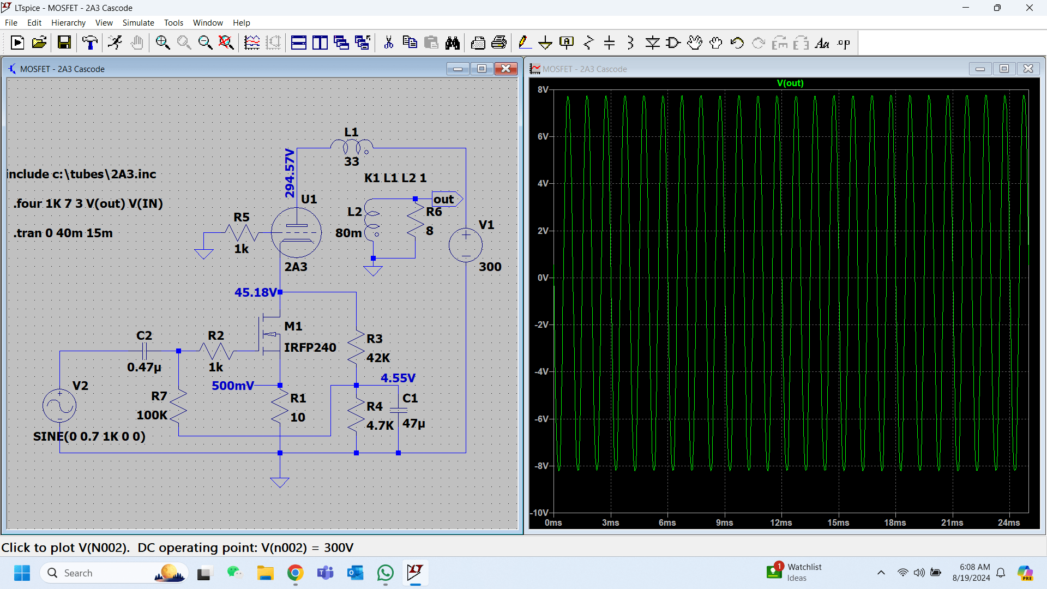1047x589 pixels.
Task: Place a Ground symbol
Action: (x=545, y=43)
